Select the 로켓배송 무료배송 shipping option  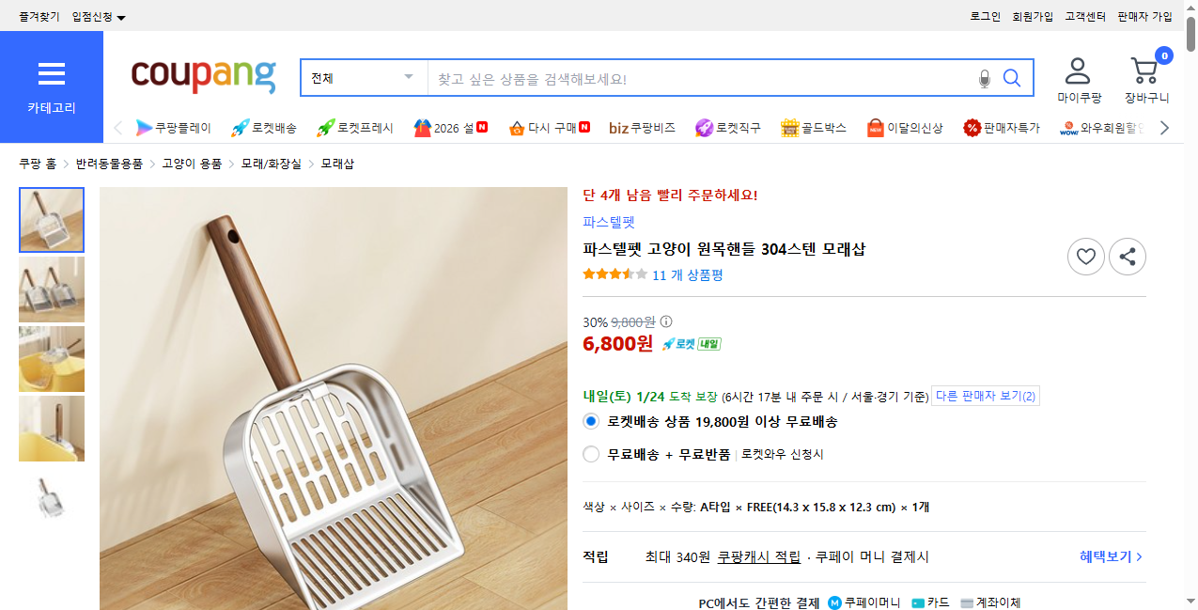(590, 421)
